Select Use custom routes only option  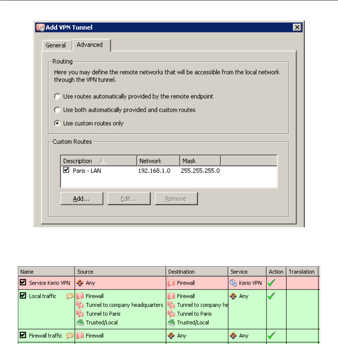pos(57,123)
